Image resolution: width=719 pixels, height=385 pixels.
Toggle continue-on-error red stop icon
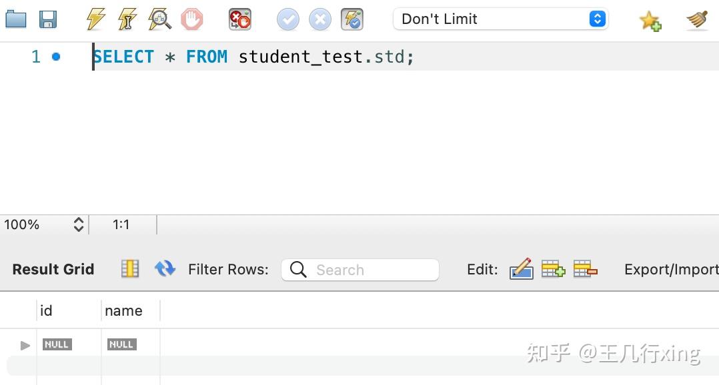click(240, 20)
